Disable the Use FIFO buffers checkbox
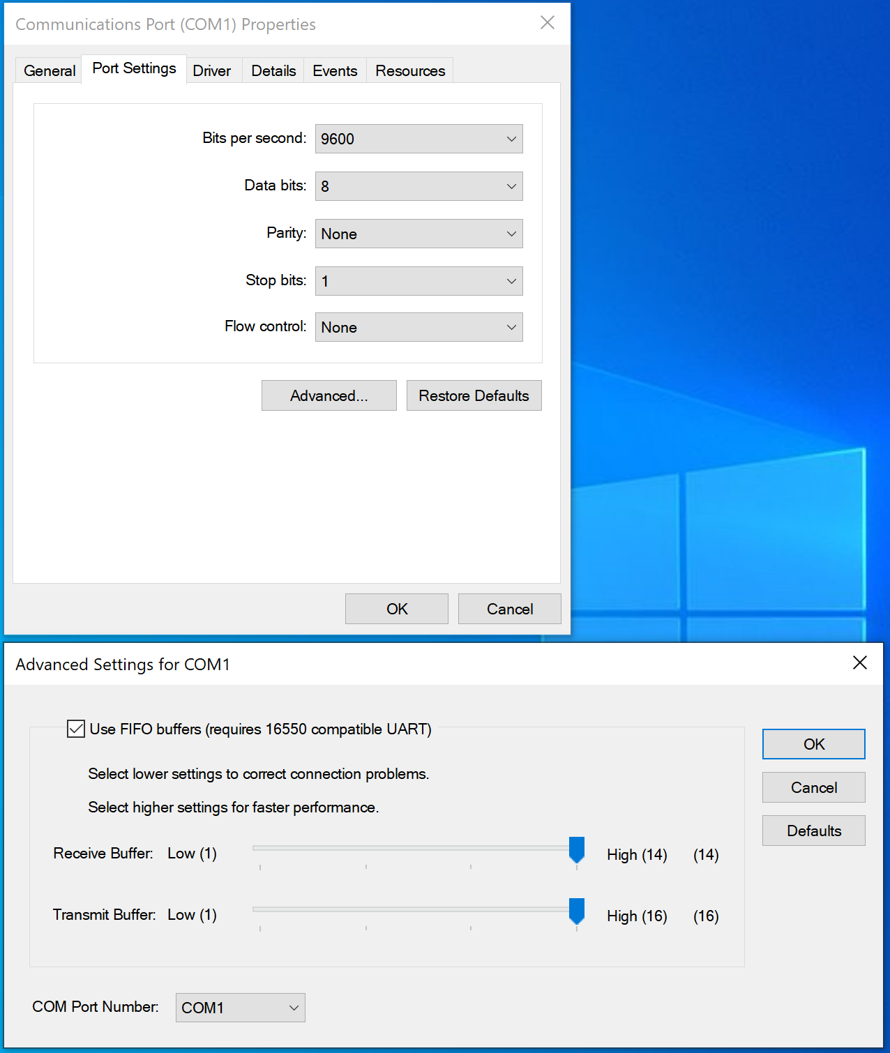The height and width of the screenshot is (1053, 890). [x=75, y=729]
